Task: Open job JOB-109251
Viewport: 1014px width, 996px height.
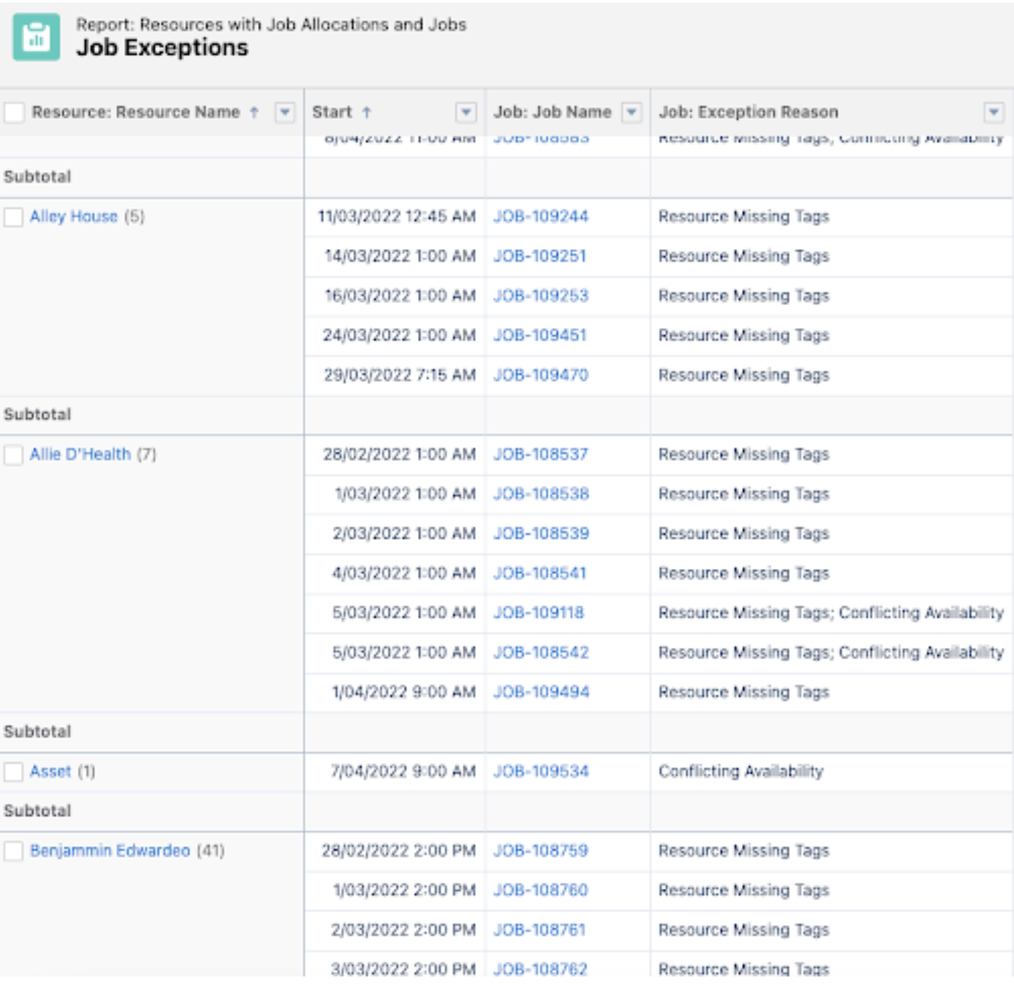Action: pos(539,256)
